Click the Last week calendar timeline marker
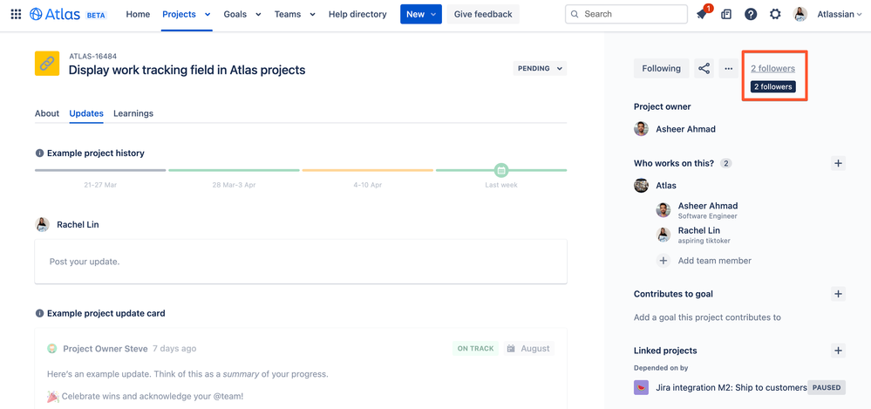Viewport: 871px width, 409px height. pos(501,170)
